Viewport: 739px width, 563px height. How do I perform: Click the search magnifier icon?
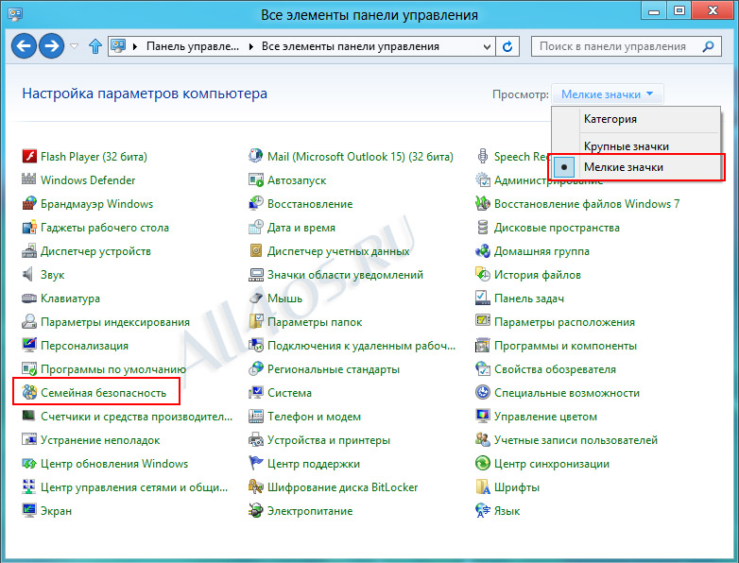coord(708,46)
